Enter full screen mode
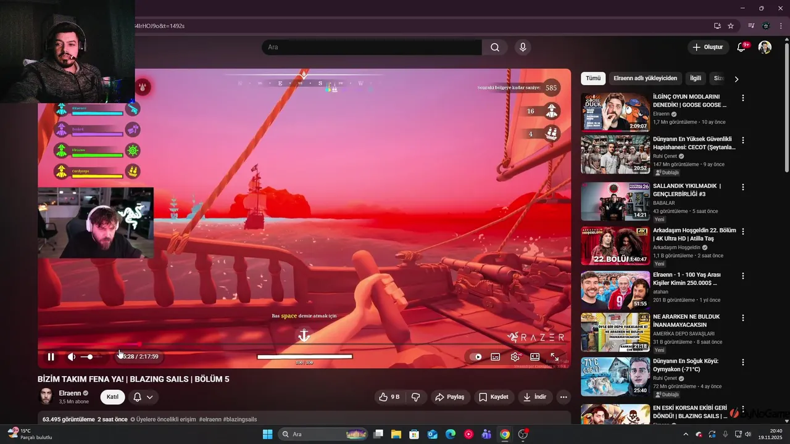Viewport: 790px width, 444px height. click(554, 356)
